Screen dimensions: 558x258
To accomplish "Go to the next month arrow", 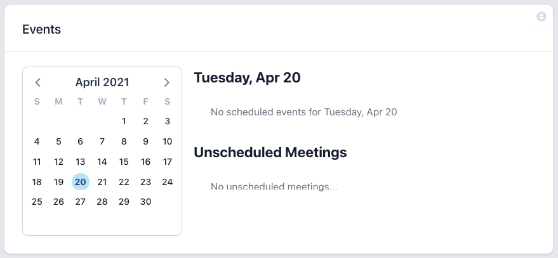I will tap(166, 82).
